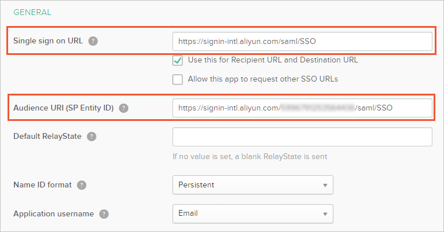Open help icon beside Single sign on URL
This screenshot has width=444, height=232.
tap(93, 41)
